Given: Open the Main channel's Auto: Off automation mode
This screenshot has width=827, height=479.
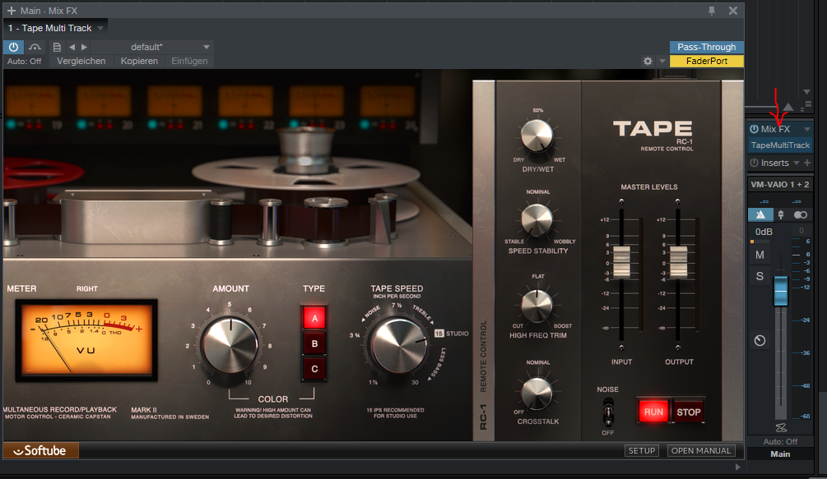Looking at the screenshot, I should click(781, 442).
